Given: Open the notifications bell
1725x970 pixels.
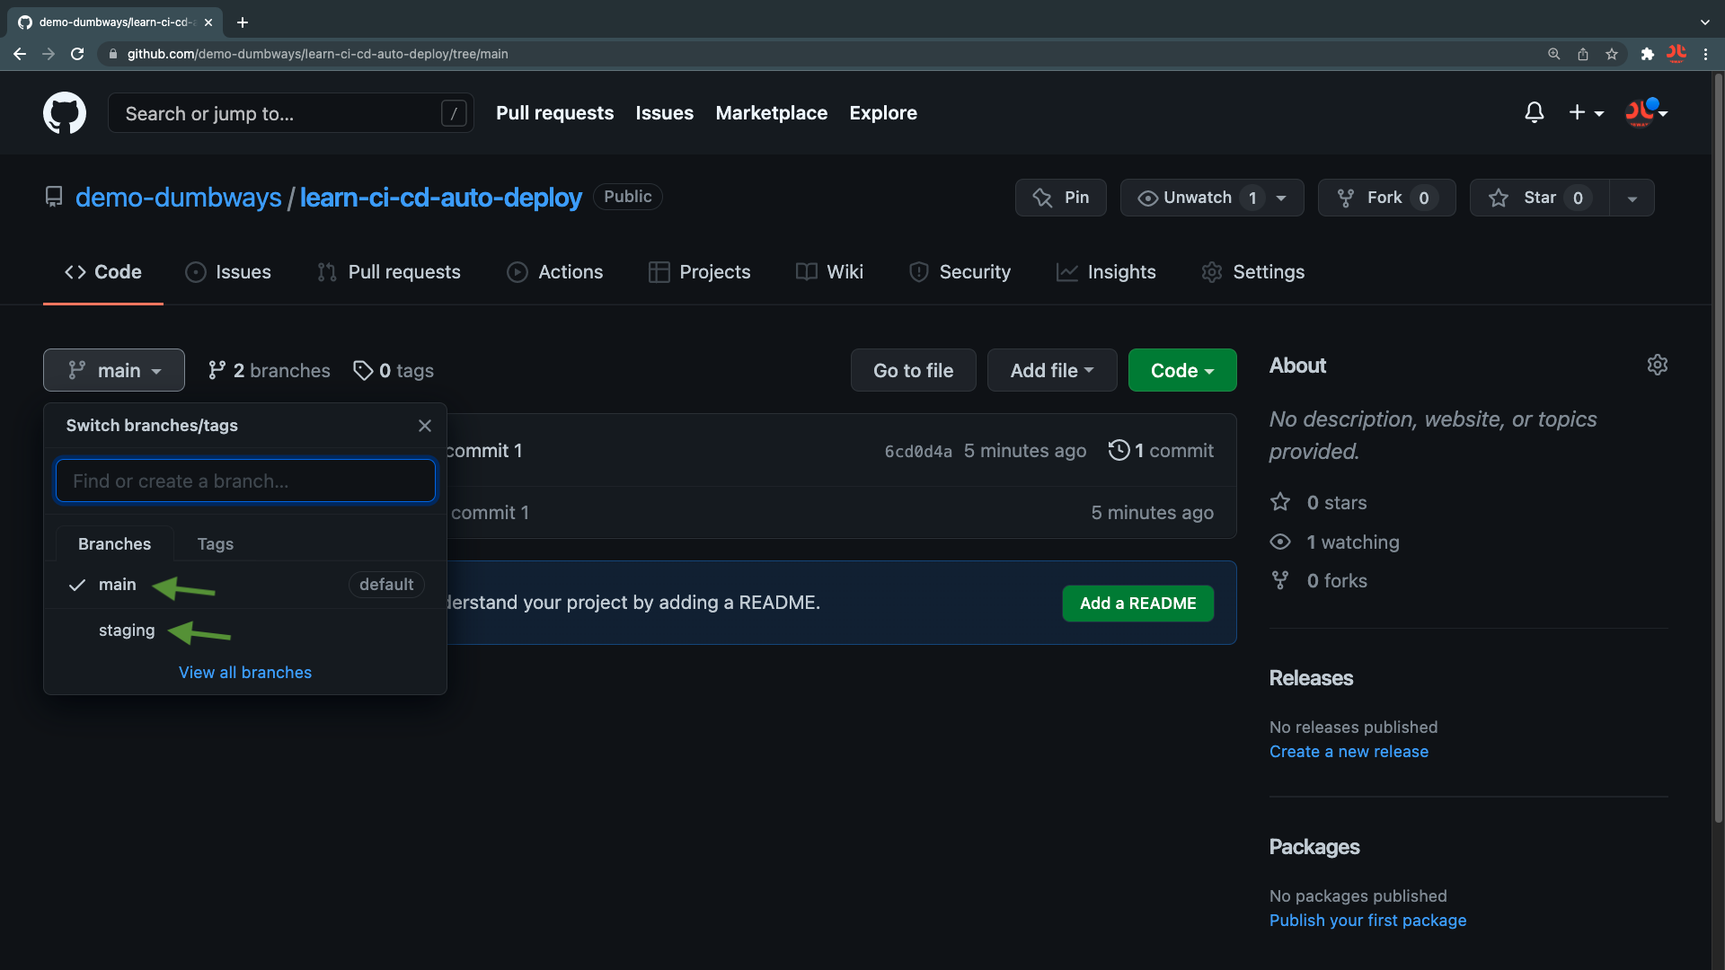Looking at the screenshot, I should (x=1534, y=113).
